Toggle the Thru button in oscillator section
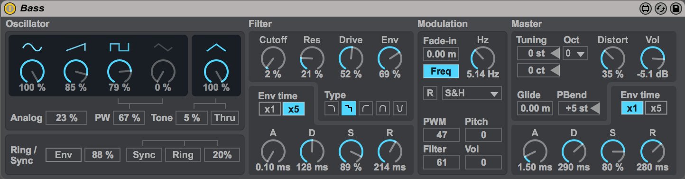Viewport: 685px width, 179px height. [225, 118]
